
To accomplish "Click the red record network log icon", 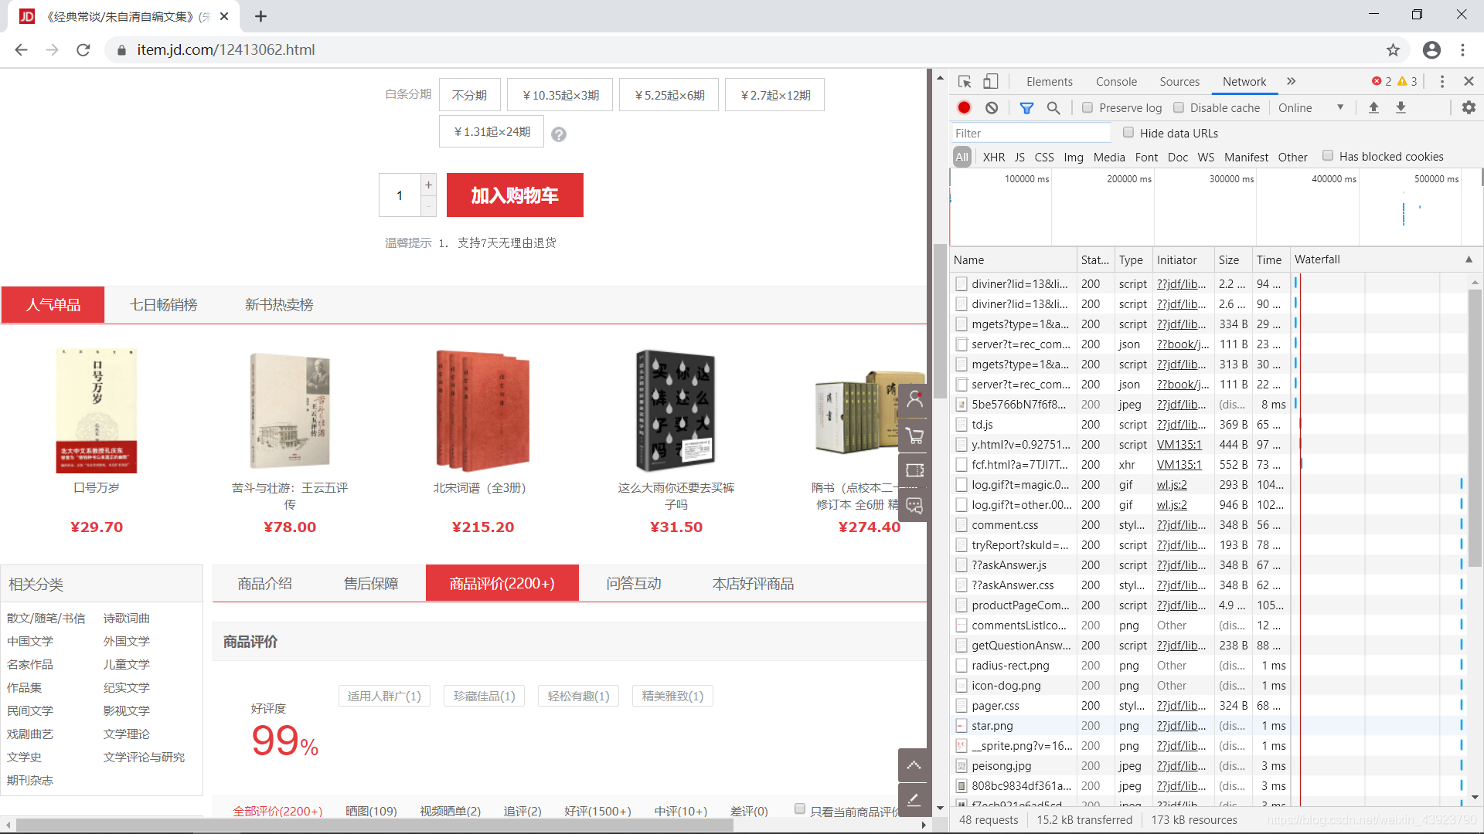I will tap(964, 108).
